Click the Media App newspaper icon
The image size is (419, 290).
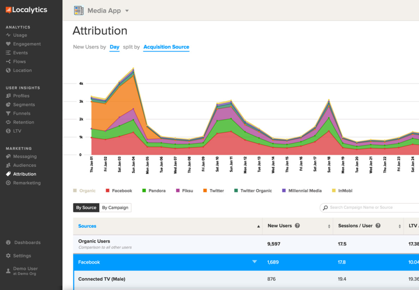coord(79,10)
